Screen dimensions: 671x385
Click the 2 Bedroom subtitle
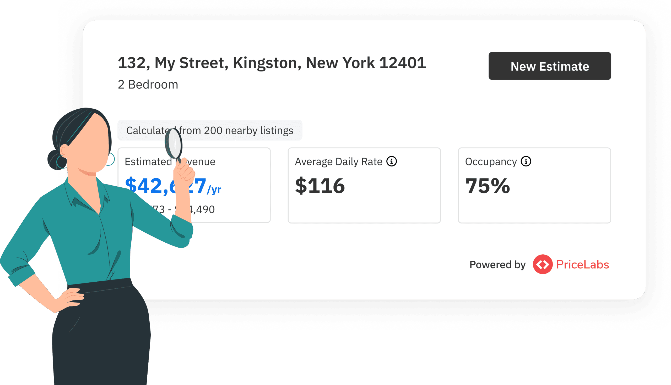point(148,85)
